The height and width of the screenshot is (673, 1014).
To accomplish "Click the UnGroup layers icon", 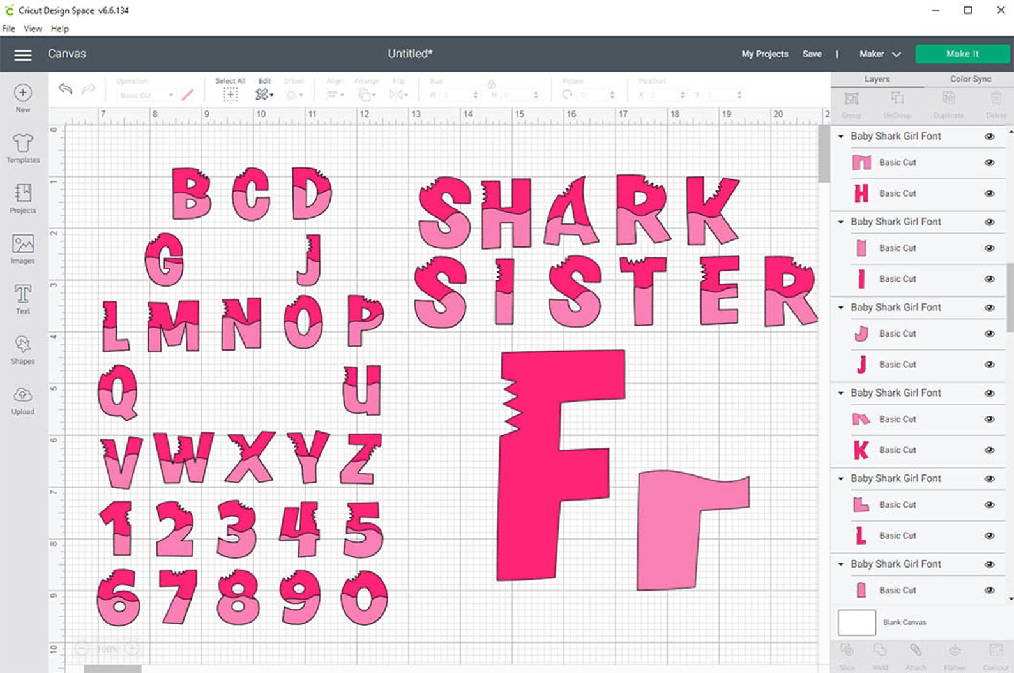I will [897, 98].
